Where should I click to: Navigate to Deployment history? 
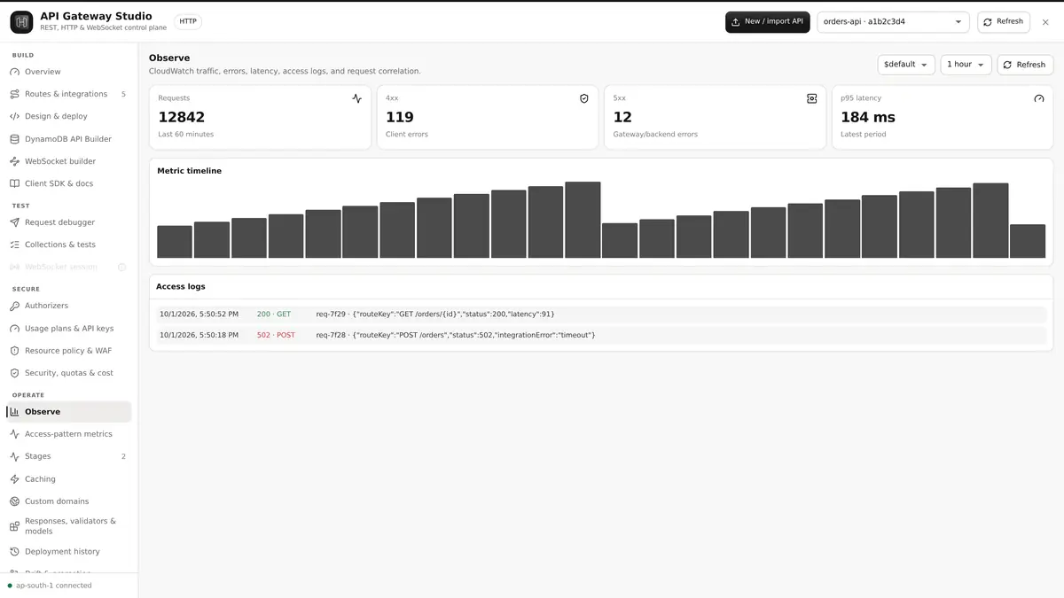(69, 551)
